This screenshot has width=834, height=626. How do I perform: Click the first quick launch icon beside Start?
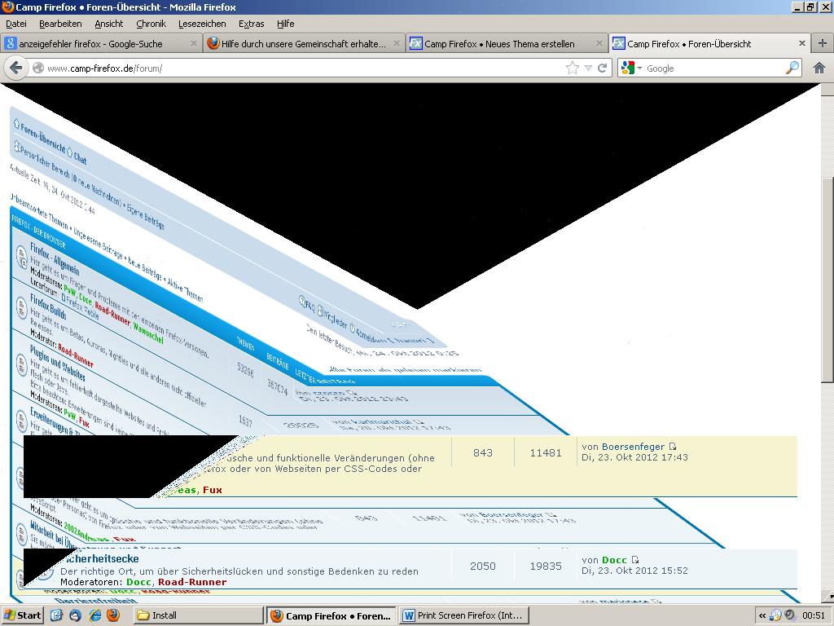coord(56,615)
